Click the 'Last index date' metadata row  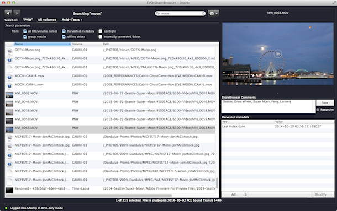point(278,127)
